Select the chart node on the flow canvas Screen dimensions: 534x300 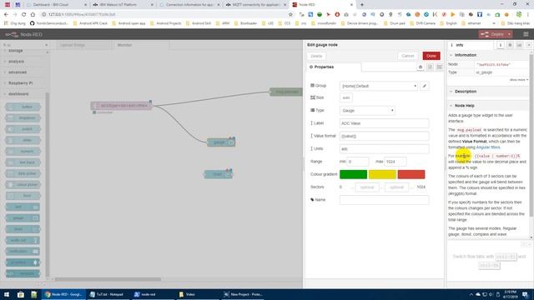point(219,174)
